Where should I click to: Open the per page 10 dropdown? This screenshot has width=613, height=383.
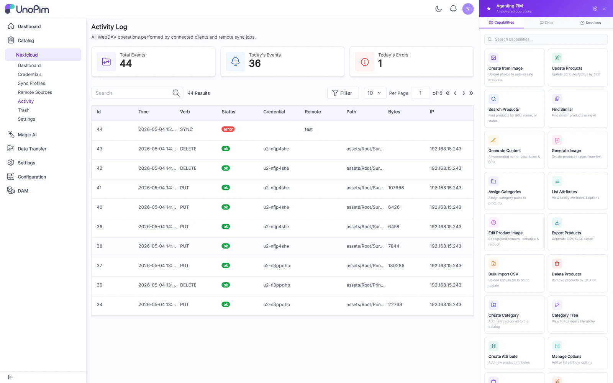pos(375,93)
